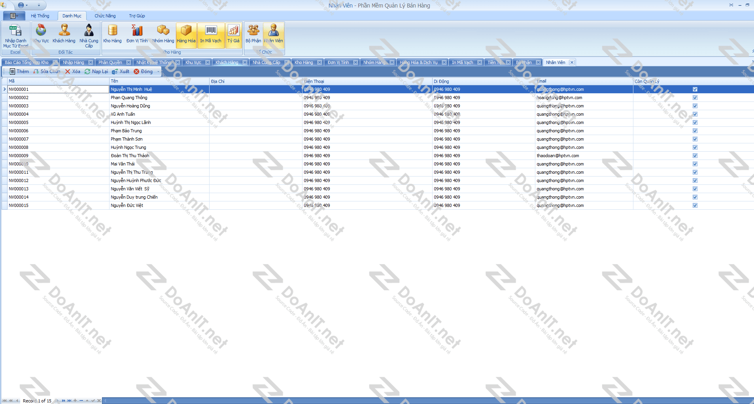Delete record with minus navigator button

pos(81,400)
